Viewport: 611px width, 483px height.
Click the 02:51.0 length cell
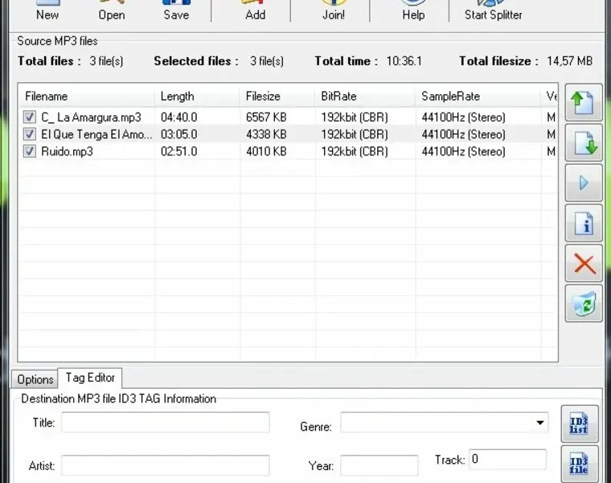pos(178,152)
